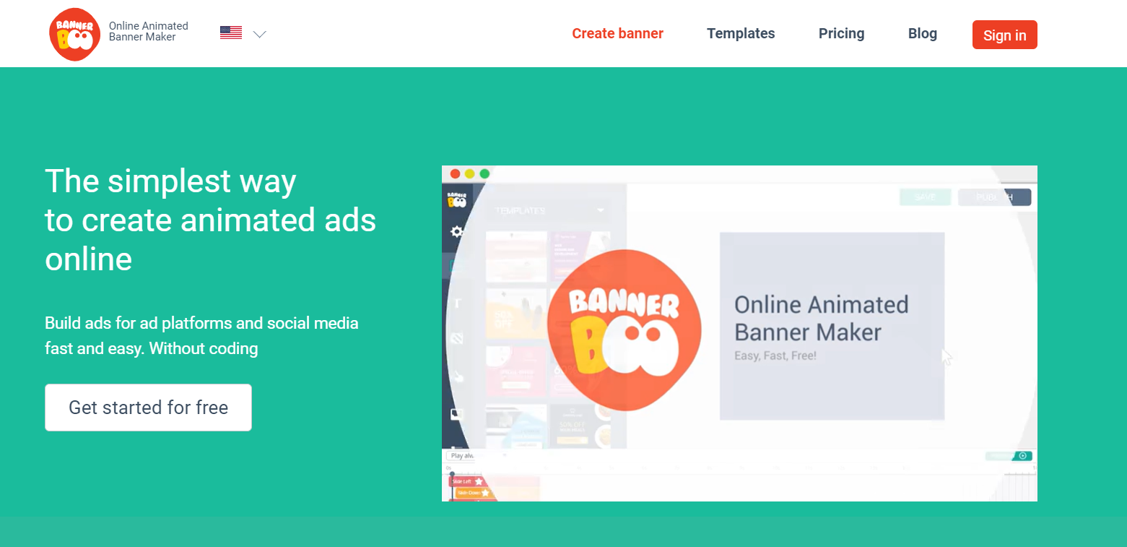
Task: Click the Get started for free button
Action: (148, 408)
